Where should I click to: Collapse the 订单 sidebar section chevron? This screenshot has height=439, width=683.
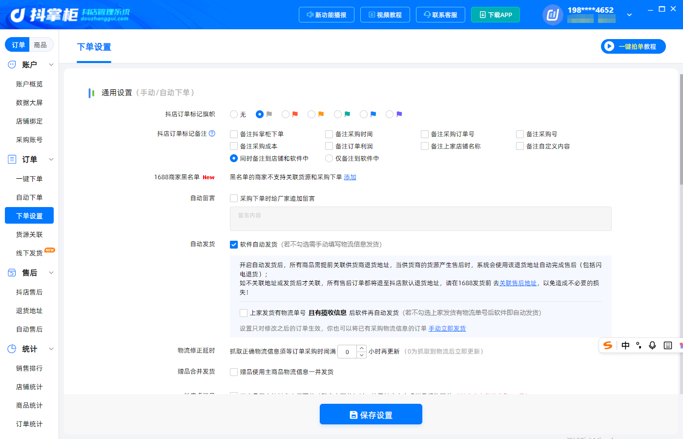(51, 159)
